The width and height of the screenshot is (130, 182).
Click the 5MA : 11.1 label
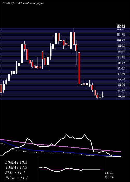pyautogui.click(x=15, y=173)
